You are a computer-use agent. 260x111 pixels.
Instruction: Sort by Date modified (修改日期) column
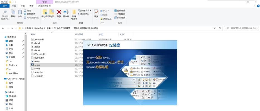[79, 34]
